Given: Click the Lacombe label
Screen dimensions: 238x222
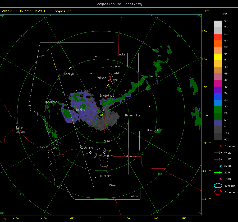Looking at the screenshot, I should click(114, 66).
